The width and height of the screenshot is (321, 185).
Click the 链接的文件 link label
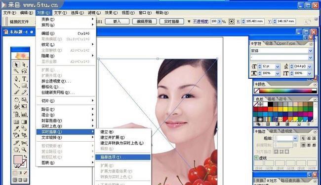point(19,22)
